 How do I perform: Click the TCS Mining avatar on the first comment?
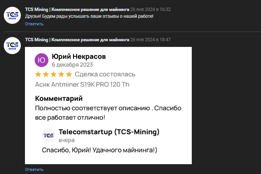coord(12,15)
